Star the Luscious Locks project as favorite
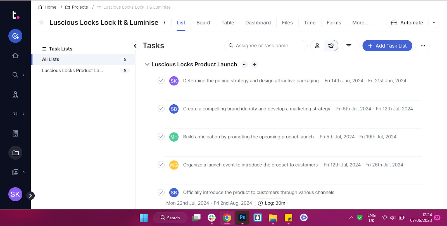 (x=41, y=23)
